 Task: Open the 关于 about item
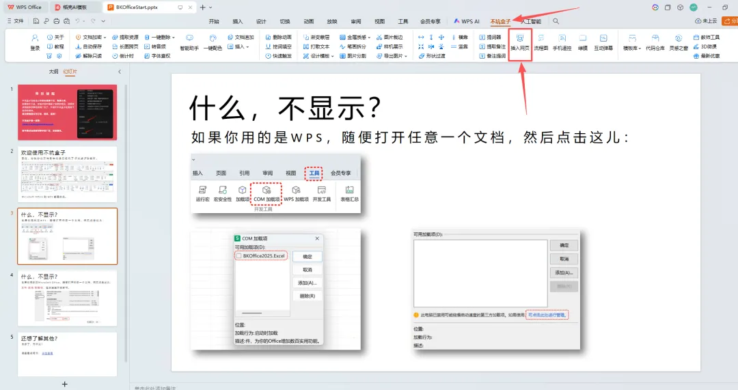click(55, 37)
